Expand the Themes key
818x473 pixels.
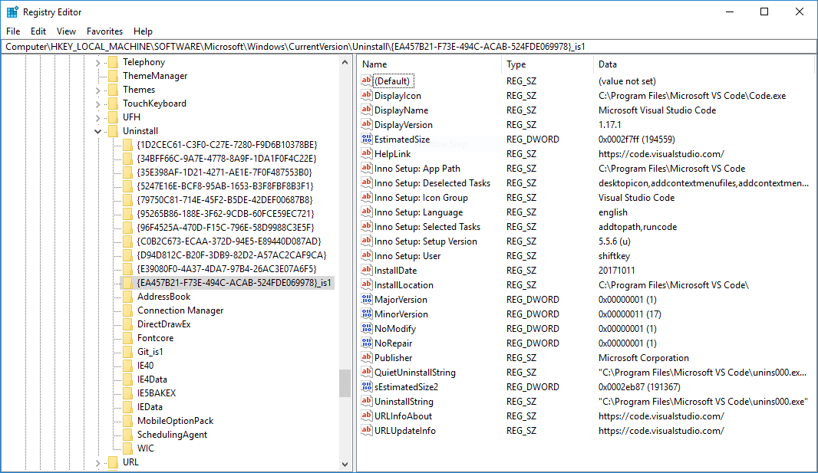click(x=98, y=90)
